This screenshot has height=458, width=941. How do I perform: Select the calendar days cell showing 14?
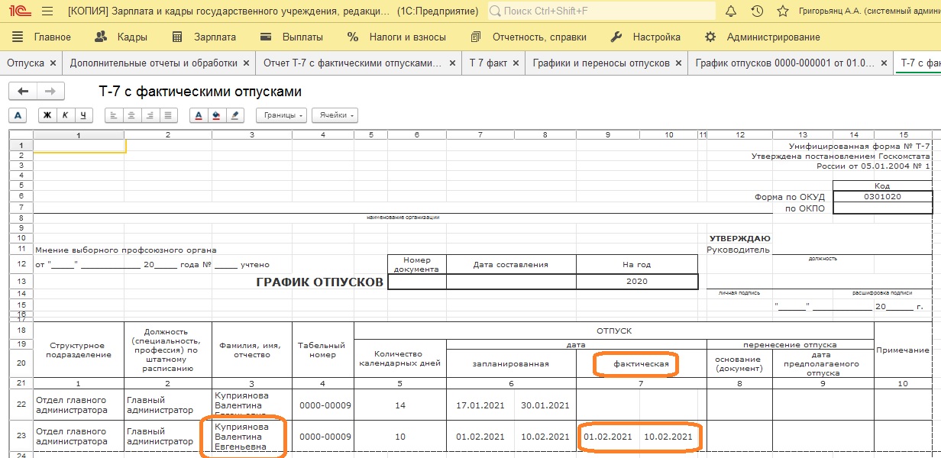[x=400, y=405]
